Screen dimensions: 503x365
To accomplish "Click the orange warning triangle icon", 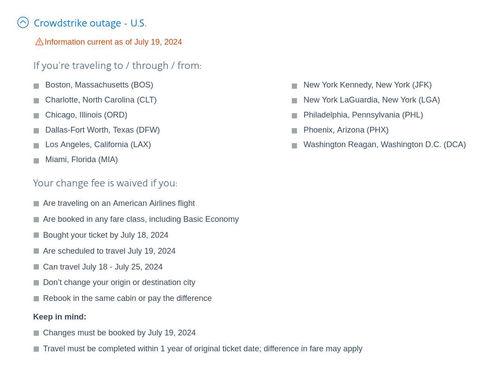I will (39, 42).
